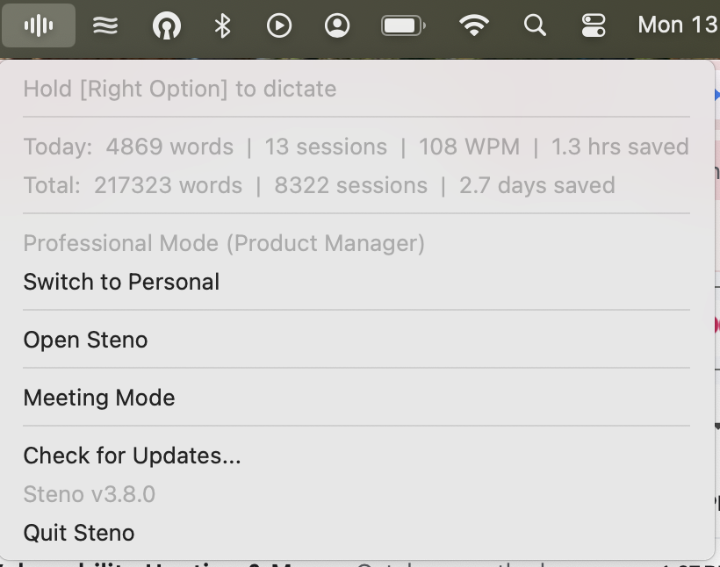Click Check for Updates...

(x=132, y=456)
